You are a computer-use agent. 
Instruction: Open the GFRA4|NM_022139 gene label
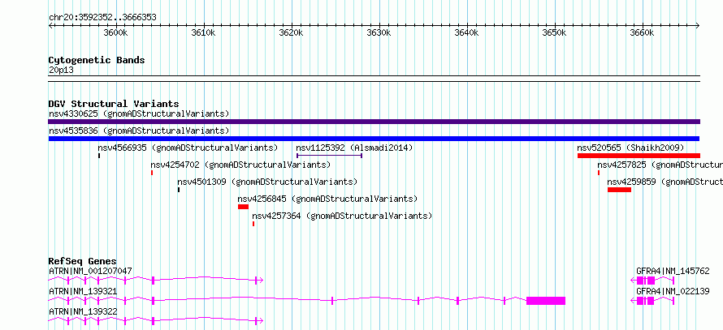click(673, 291)
